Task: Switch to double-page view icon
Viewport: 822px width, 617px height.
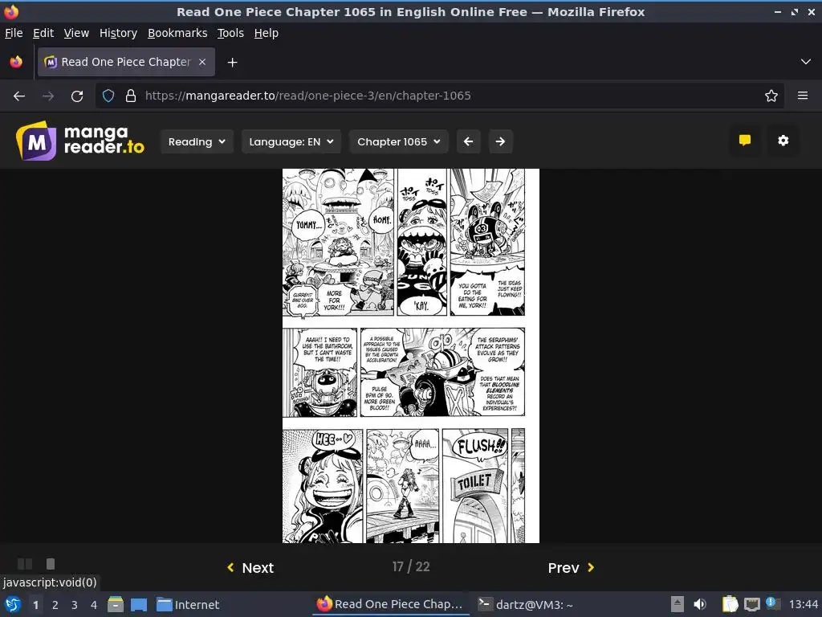Action: coord(25,564)
